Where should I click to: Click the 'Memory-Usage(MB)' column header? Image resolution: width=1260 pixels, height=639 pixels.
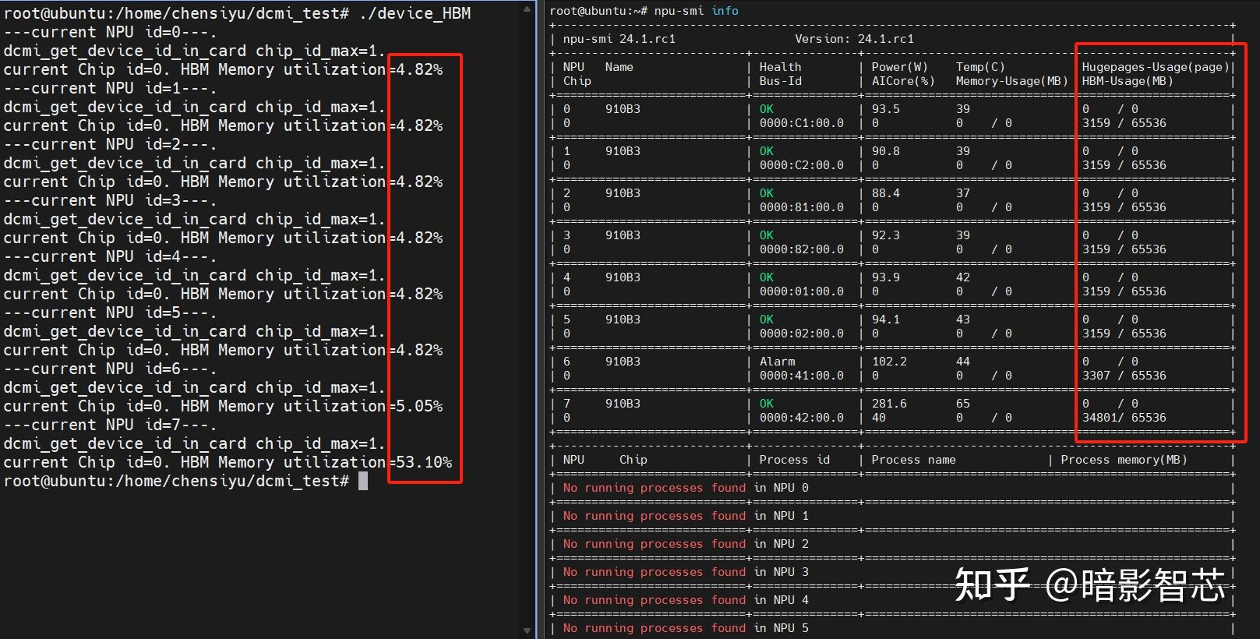1011,81
